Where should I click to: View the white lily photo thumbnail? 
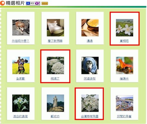[21, 103]
